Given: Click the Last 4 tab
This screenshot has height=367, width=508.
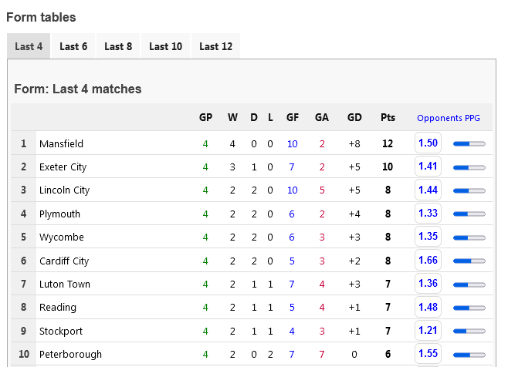Looking at the screenshot, I should coord(29,46).
